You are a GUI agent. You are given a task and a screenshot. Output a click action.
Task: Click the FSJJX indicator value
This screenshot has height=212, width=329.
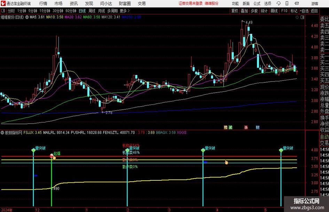pyautogui.click(x=32, y=133)
